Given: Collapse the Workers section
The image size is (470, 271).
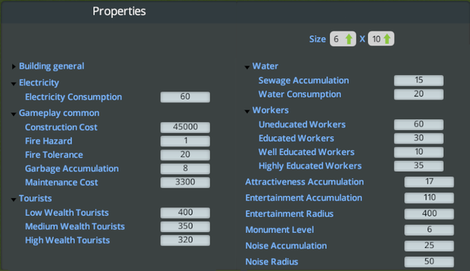Looking at the screenshot, I should 247,111.
